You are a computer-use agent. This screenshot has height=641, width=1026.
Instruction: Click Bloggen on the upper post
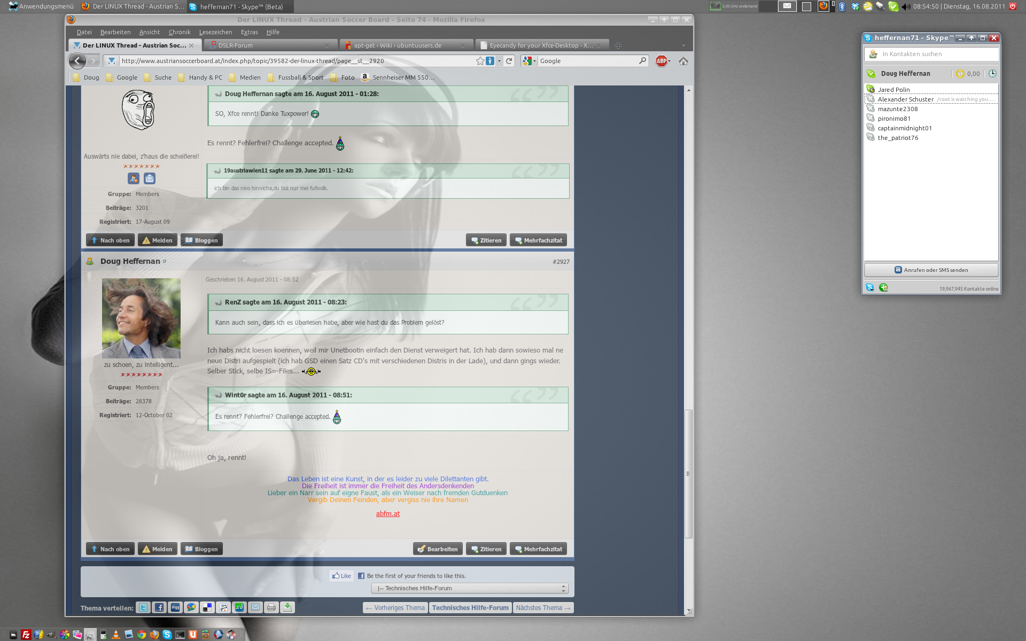pos(201,240)
